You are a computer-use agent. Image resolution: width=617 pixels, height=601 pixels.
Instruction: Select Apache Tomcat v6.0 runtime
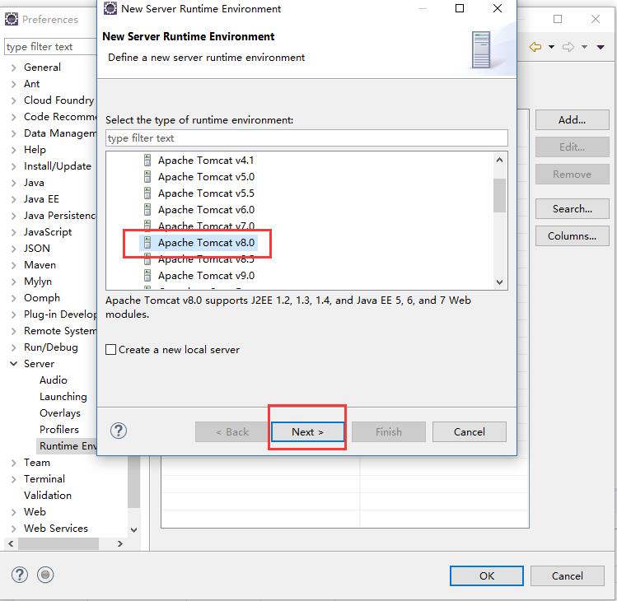pos(206,210)
